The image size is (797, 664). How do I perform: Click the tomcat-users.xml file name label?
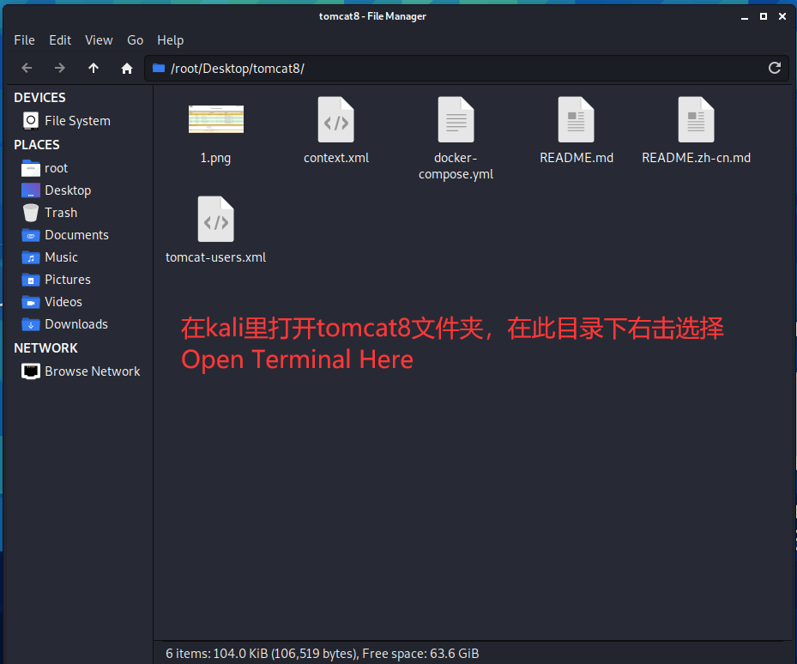(215, 257)
